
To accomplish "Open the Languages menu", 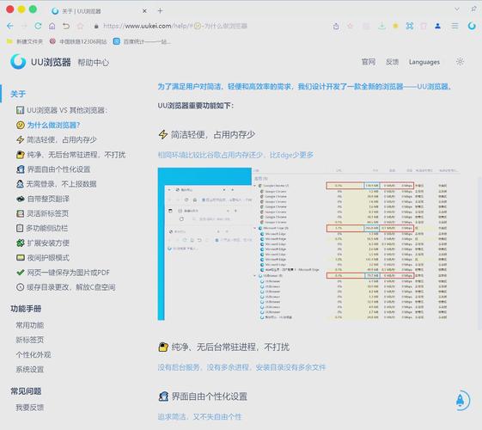I will tap(424, 62).
